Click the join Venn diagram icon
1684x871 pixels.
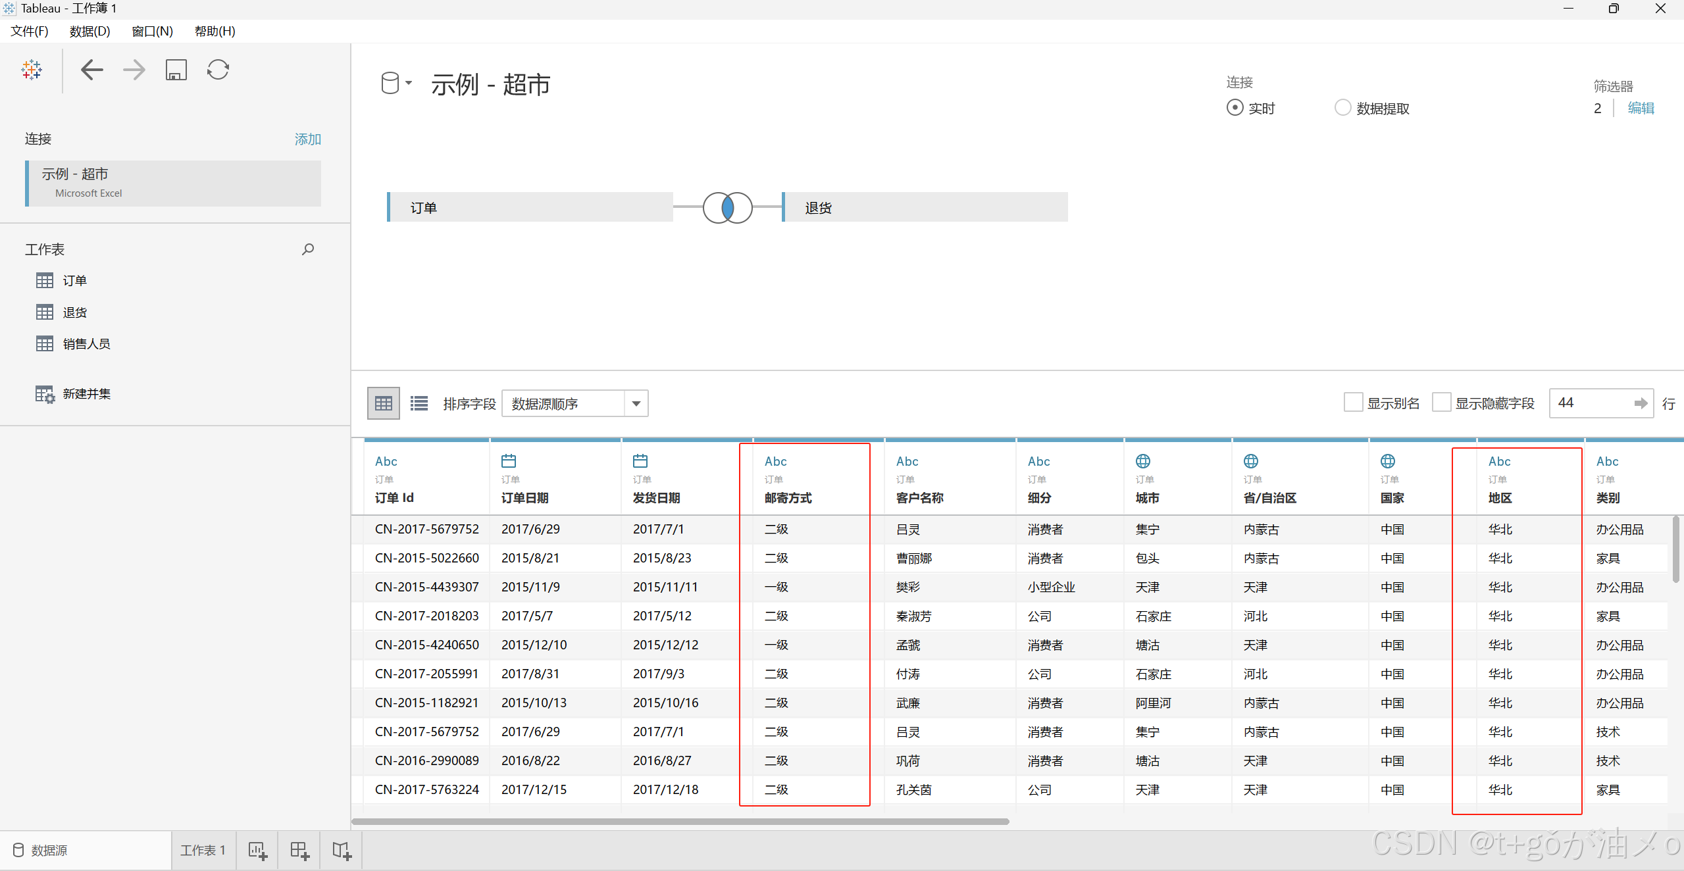coord(727,208)
